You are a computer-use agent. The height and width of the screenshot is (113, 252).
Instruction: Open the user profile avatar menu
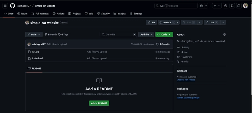point(245,6)
